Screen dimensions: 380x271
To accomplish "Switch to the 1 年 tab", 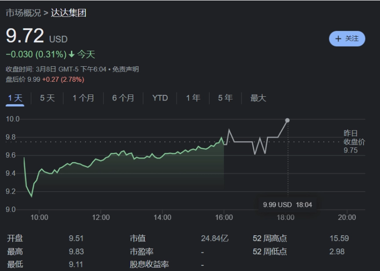I will (193, 98).
